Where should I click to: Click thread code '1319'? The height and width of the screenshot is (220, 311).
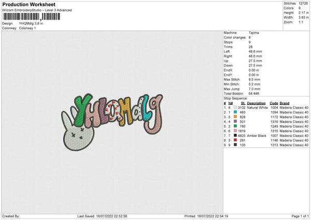274,122
